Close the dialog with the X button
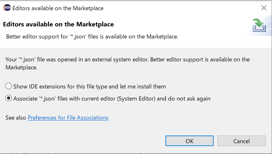Screen dimensions: 272x154 pyautogui.click(x=264, y=8)
